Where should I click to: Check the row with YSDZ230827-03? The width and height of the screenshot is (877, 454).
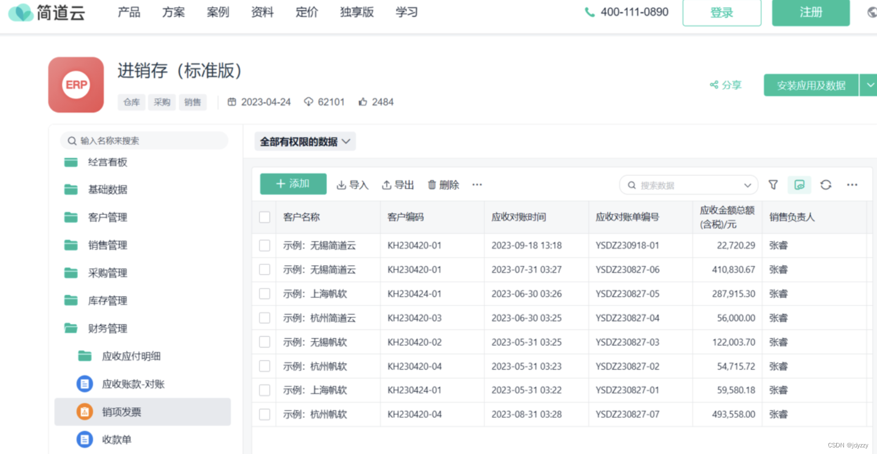(x=264, y=342)
